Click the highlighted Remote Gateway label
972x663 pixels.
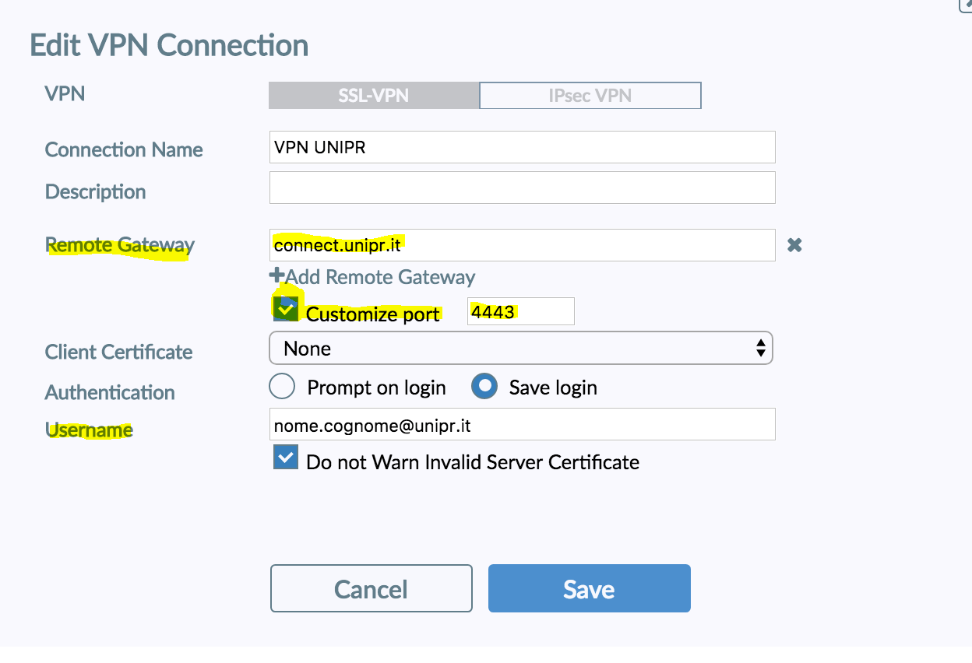[x=120, y=245]
